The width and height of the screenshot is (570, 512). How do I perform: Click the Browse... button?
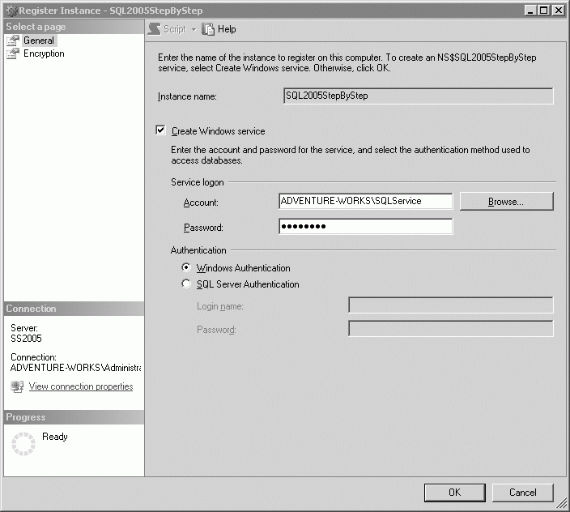point(506,202)
